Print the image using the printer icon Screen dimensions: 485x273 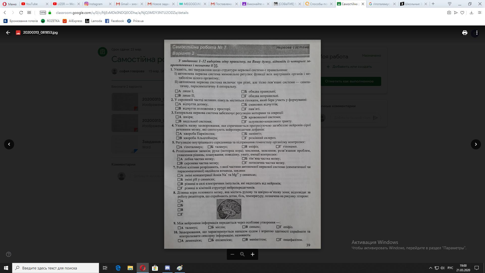click(x=465, y=33)
